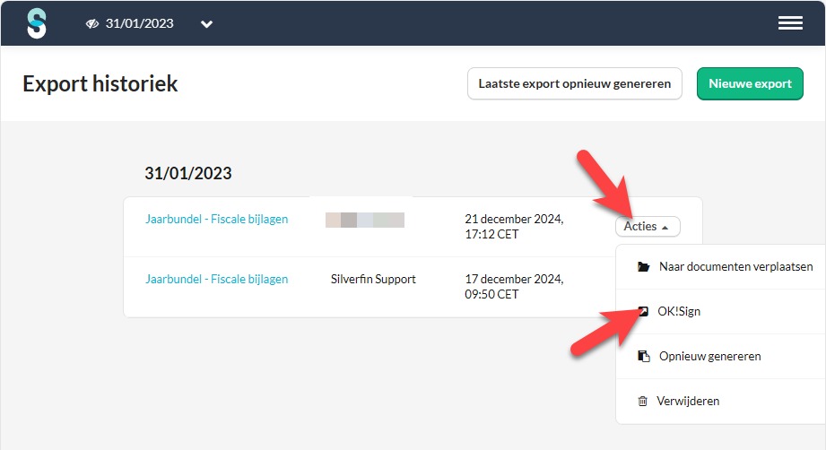Click the 21 december 2024, 17:12 CET timestamp

[x=514, y=226]
